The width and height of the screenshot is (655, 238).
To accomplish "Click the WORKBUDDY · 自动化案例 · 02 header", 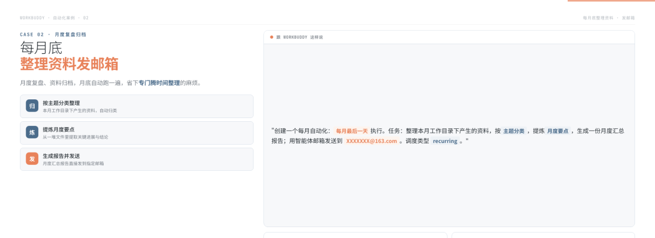I will pyautogui.click(x=55, y=18).
